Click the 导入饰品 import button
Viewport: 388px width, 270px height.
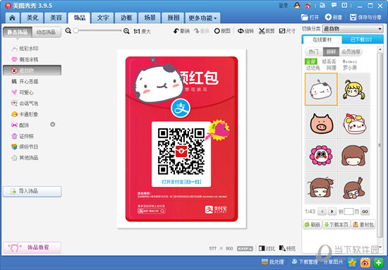(32, 191)
